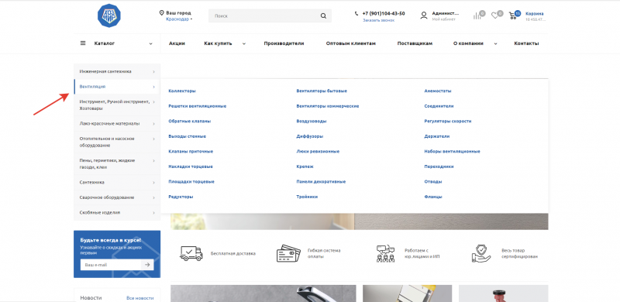Click the legal entities people icon
This screenshot has height=302, width=620.
click(x=385, y=253)
